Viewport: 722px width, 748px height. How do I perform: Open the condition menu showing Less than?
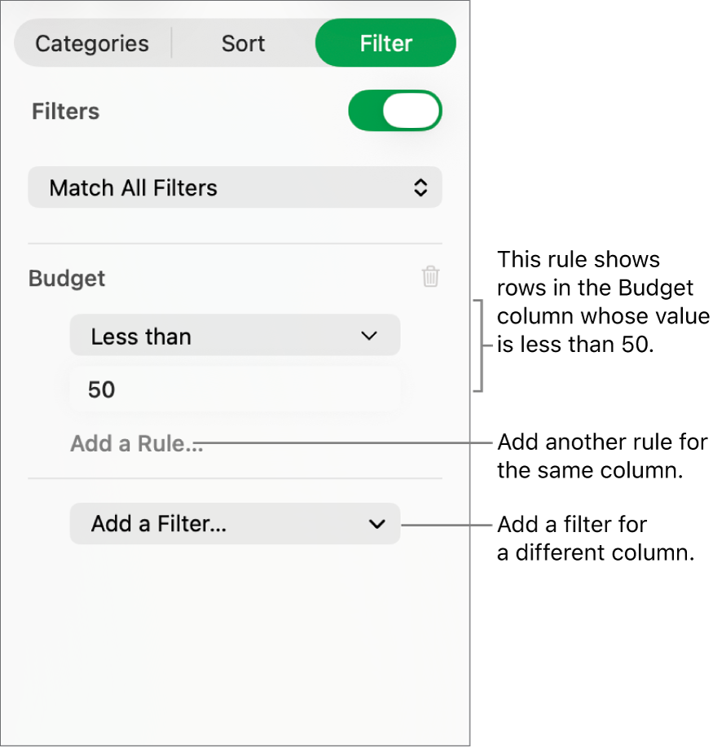click(x=235, y=335)
